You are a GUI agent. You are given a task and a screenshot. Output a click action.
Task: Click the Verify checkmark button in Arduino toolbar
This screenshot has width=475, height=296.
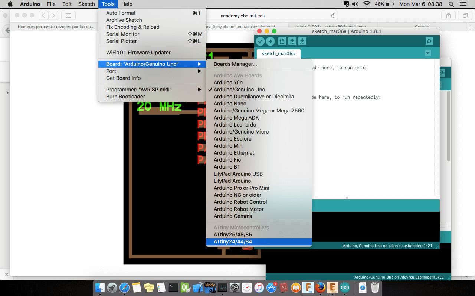pyautogui.click(x=260, y=41)
